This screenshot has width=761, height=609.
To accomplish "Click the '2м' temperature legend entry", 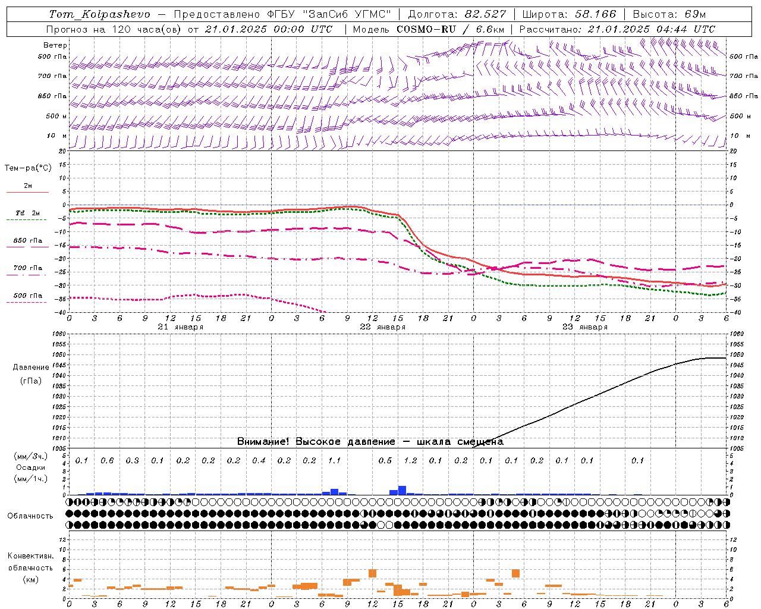I will (x=28, y=186).
